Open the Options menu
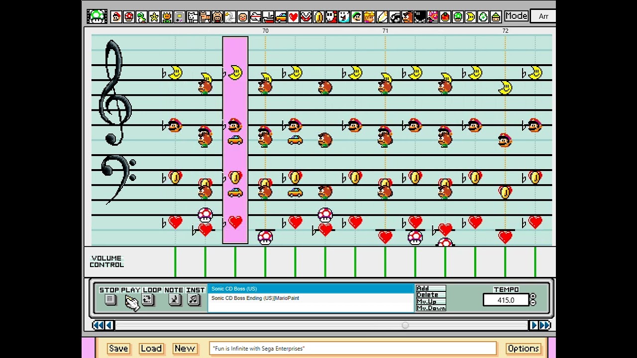The height and width of the screenshot is (358, 637). click(523, 349)
